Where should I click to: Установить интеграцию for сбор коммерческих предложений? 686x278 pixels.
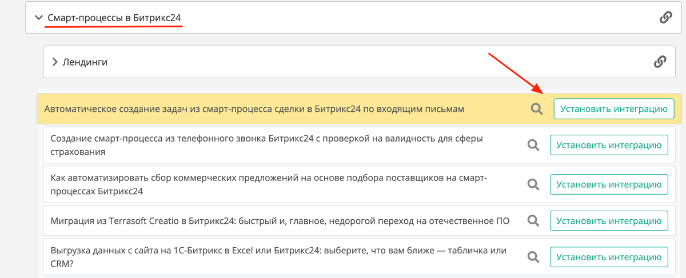pos(609,184)
